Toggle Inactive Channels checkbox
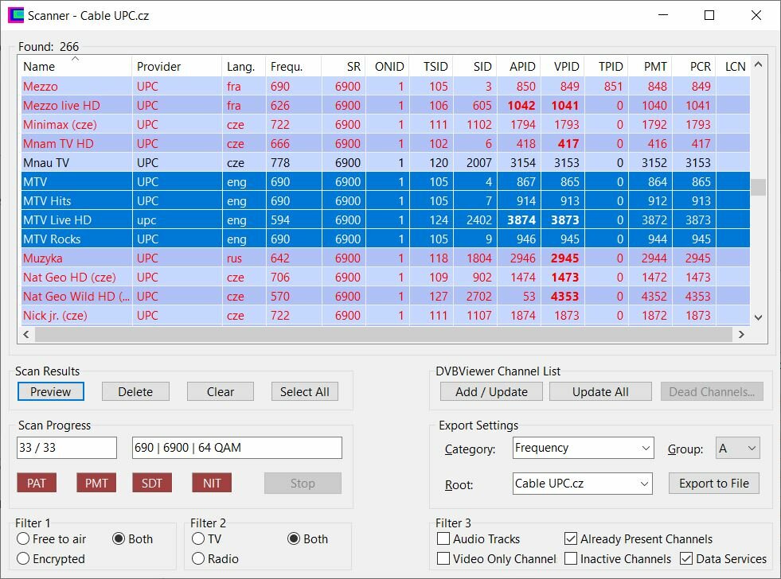This screenshot has width=781, height=579. tap(571, 559)
